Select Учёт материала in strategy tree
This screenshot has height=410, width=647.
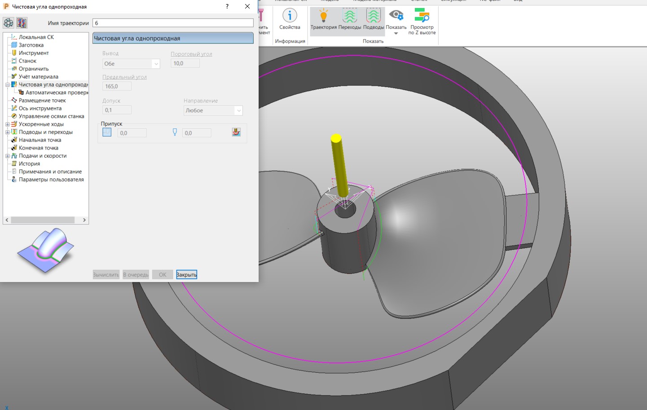(39, 77)
